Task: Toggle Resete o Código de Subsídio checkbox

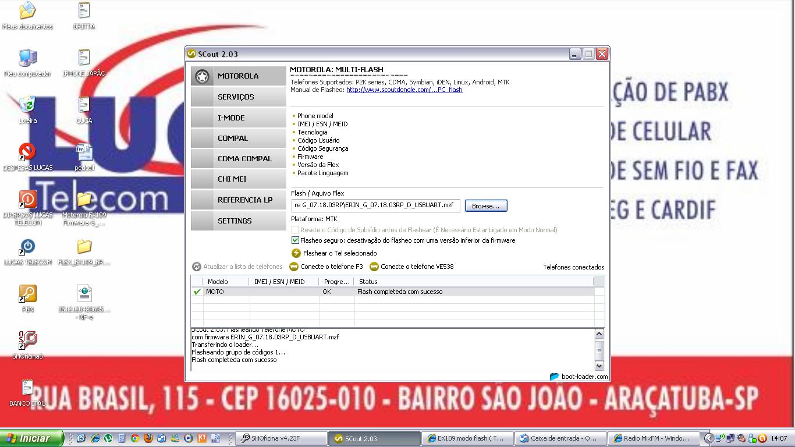Action: [x=296, y=230]
